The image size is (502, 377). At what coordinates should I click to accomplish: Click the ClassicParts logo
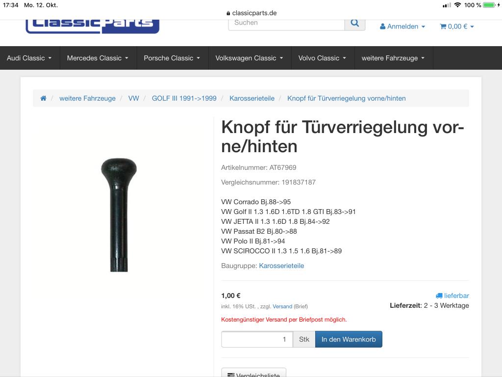[93, 26]
